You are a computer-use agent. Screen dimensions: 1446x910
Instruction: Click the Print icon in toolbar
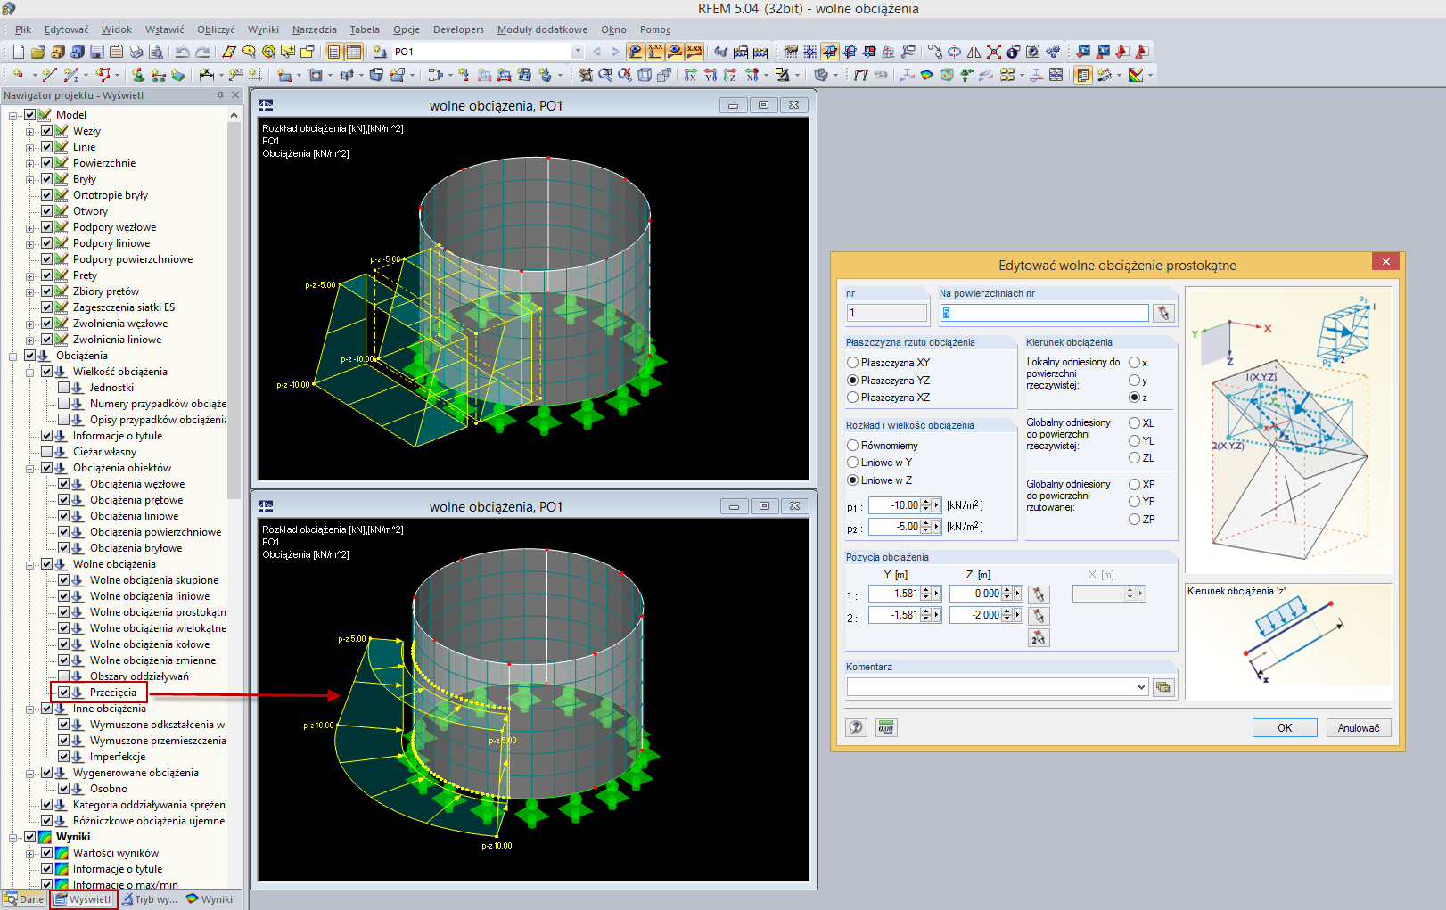click(136, 52)
